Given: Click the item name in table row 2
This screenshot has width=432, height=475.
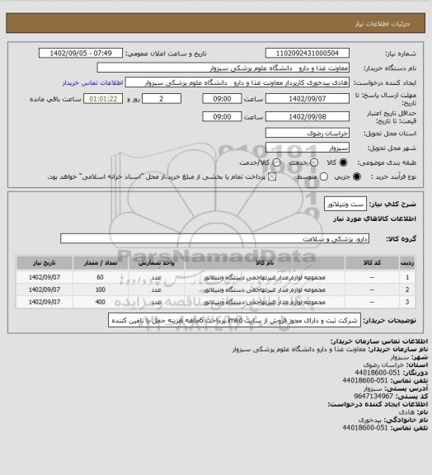Looking at the screenshot, I should coord(265,289).
